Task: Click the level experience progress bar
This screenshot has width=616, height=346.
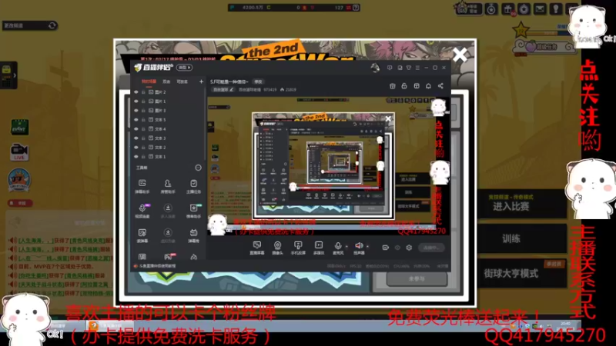Action: coord(549,33)
